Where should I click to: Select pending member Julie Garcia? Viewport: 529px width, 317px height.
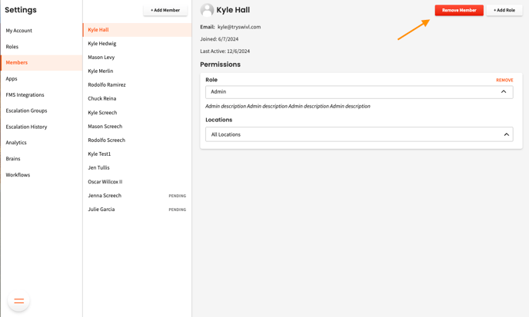point(101,210)
